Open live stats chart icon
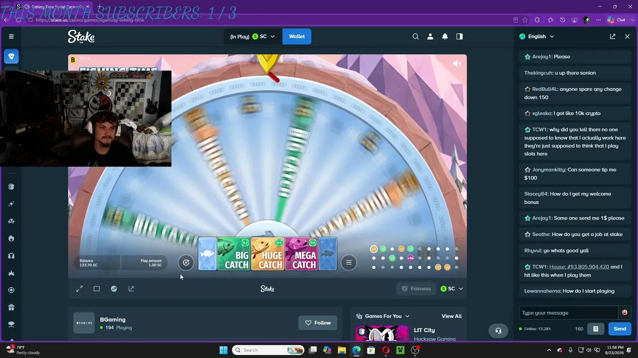Image resolution: width=638 pixels, height=358 pixels. (114, 288)
